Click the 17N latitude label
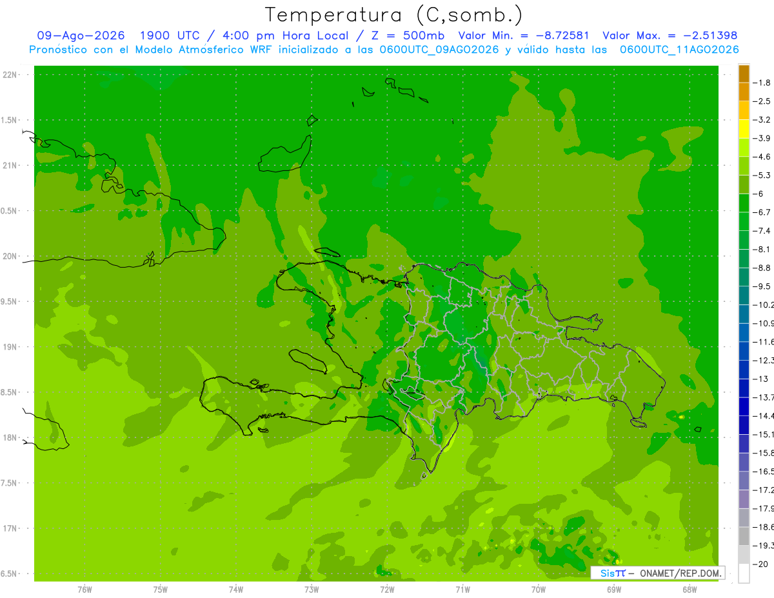This screenshot has height=598, width=774. pos(10,528)
